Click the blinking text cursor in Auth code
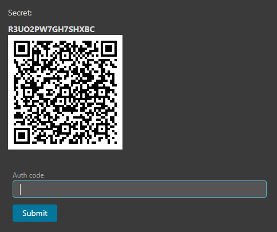This screenshot has width=277, height=232. pyautogui.click(x=20, y=189)
